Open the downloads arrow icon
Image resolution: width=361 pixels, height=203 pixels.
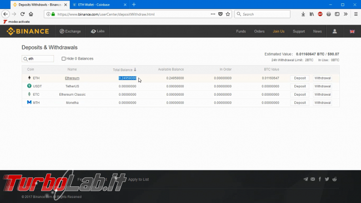tap(303, 14)
